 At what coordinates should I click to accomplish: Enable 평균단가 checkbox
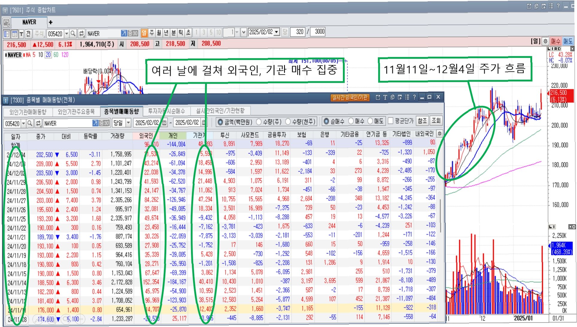[x=391, y=121]
